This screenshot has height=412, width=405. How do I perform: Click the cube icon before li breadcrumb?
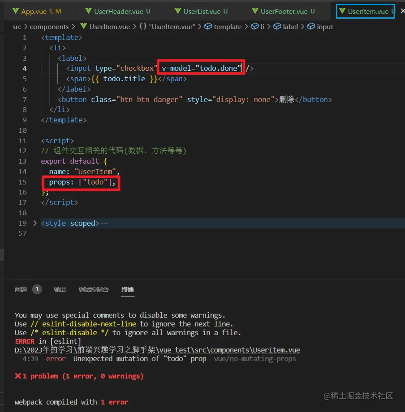(x=254, y=26)
